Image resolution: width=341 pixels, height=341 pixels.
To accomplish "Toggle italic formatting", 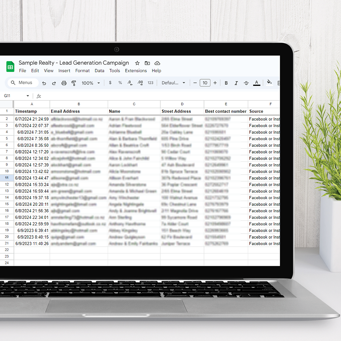I will coord(236,83).
